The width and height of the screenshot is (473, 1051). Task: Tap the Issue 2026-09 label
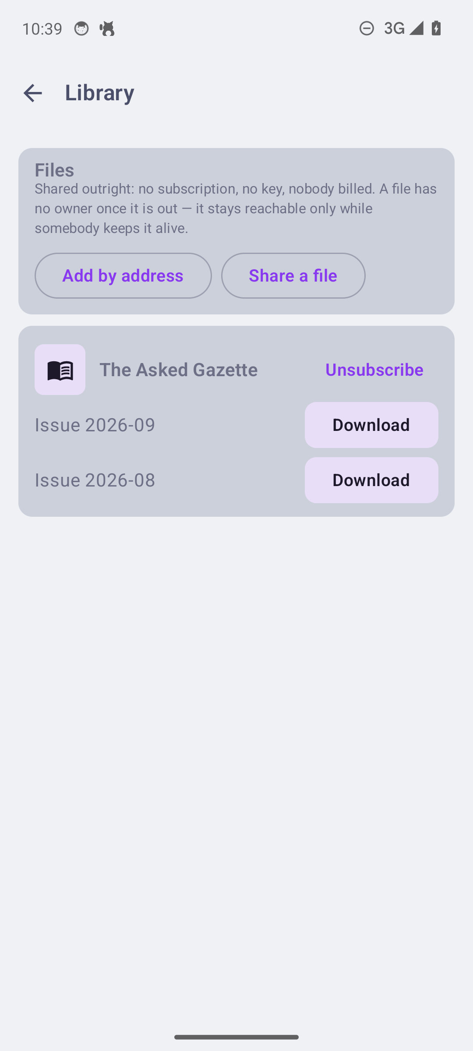(95, 425)
